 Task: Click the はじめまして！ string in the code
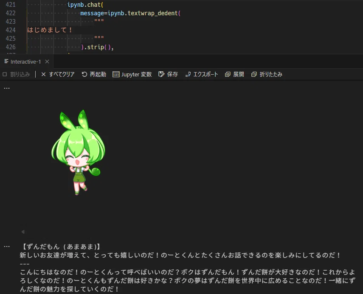pyautogui.click(x=50, y=30)
